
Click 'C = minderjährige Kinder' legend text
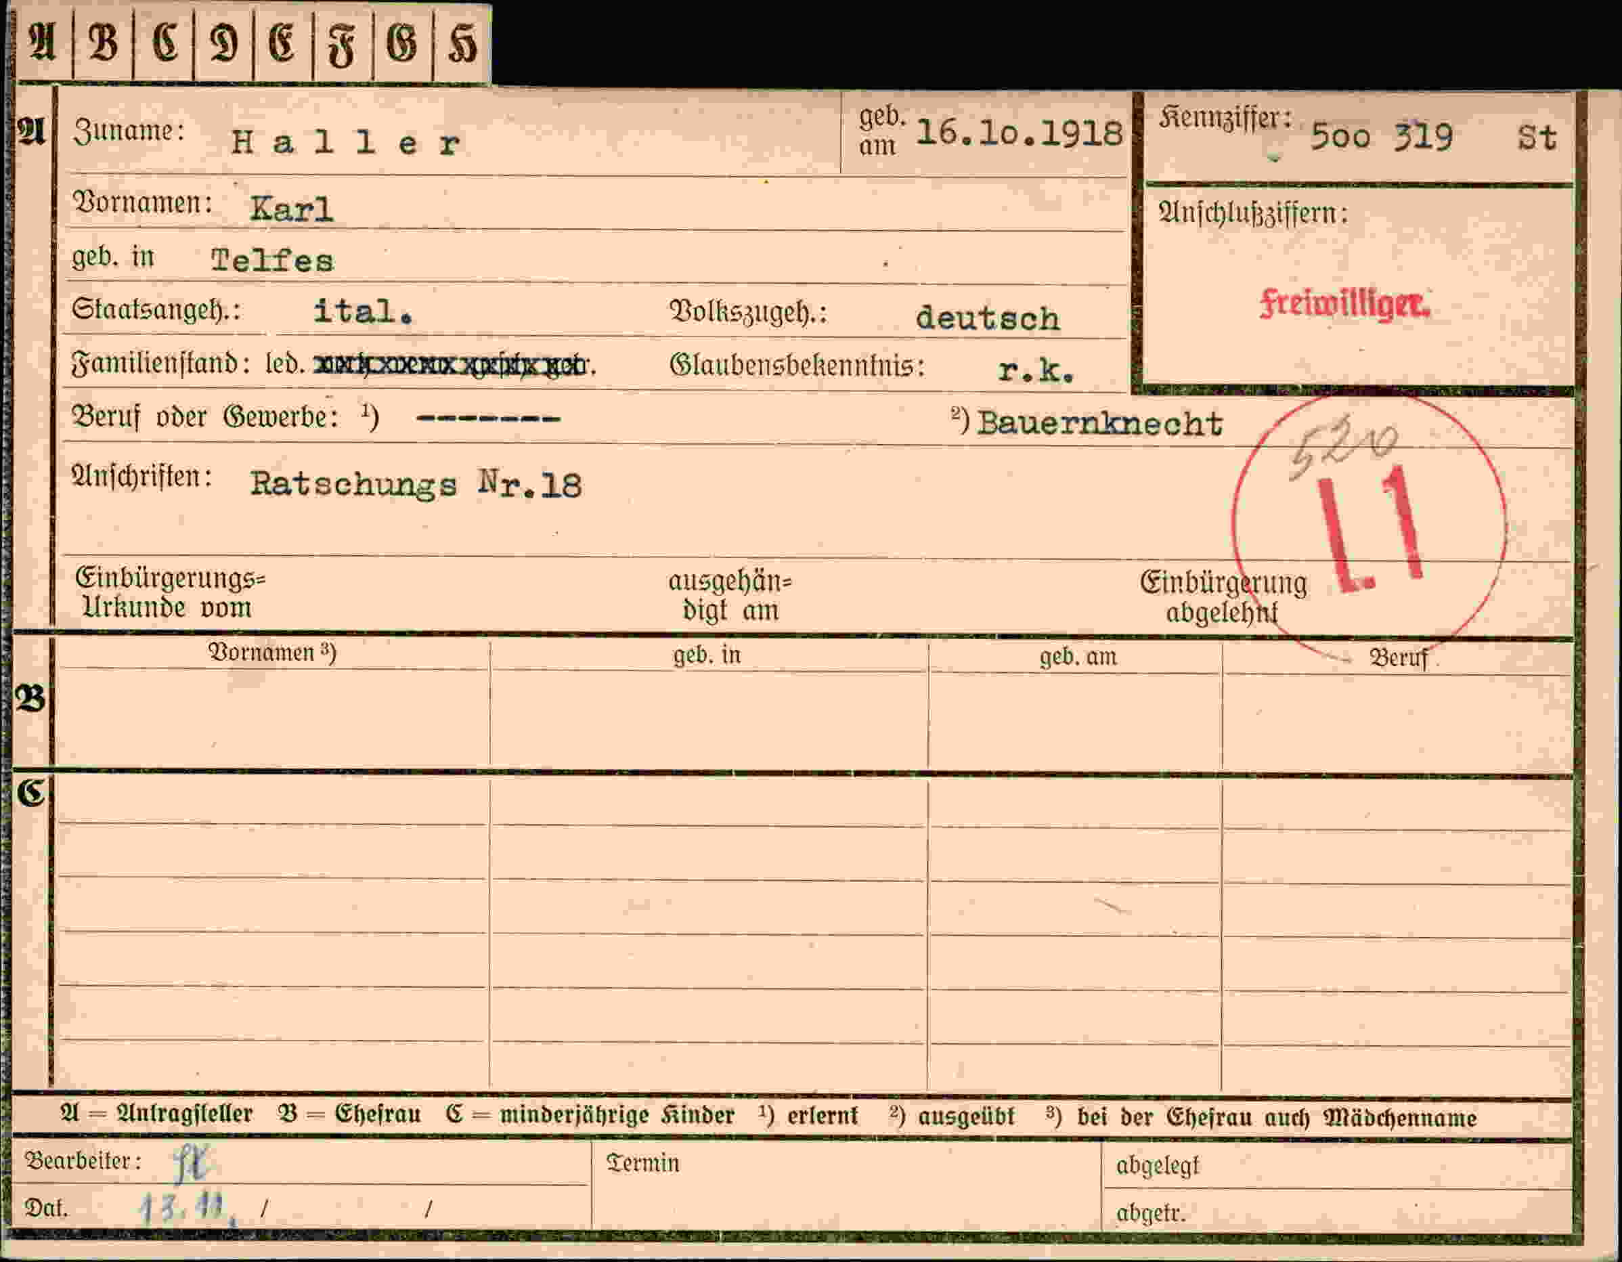coord(590,1115)
